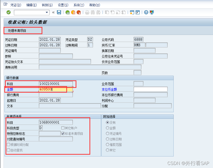Image resolution: width=213 pixels, height=168 pixels.
Task: Click the 参照 input field
Action: pos(56,56)
